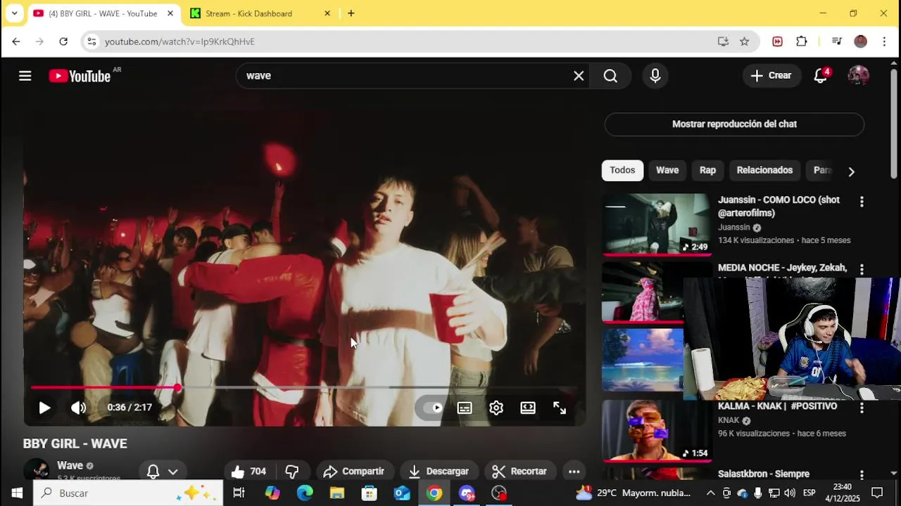The height and width of the screenshot is (506, 901).
Task: Click the address bar URL
Action: pyautogui.click(x=179, y=41)
